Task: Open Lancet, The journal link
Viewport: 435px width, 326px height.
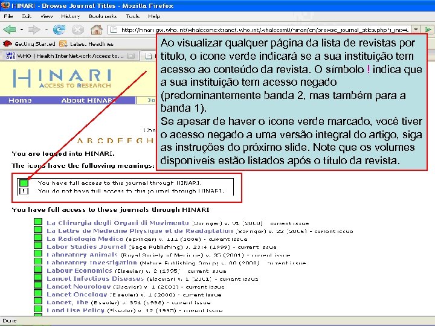Action: (68, 302)
